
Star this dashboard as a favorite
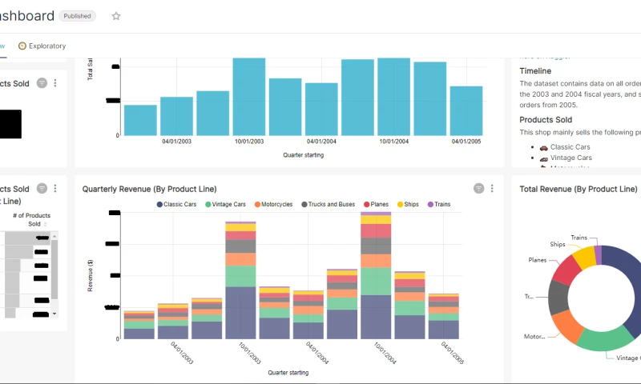(x=116, y=16)
